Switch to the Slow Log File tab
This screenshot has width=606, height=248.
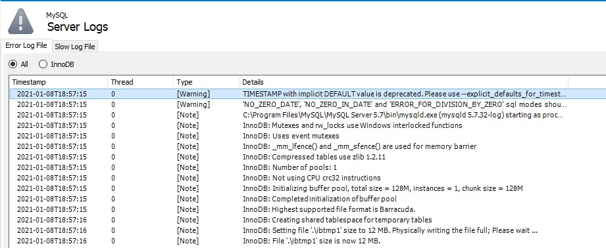pyautogui.click(x=74, y=47)
